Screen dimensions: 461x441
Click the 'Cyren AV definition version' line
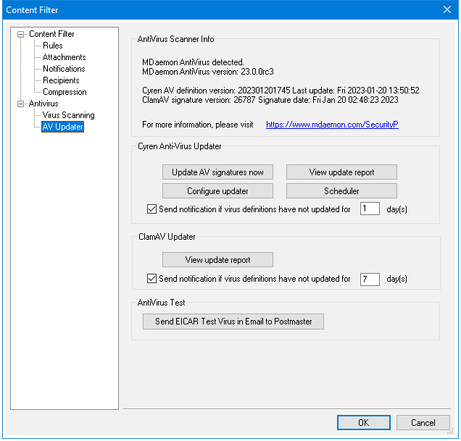281,91
